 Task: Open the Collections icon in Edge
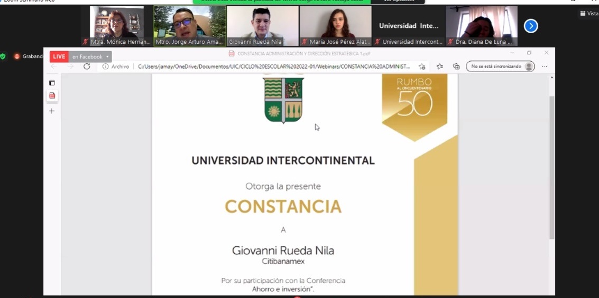[x=456, y=66]
